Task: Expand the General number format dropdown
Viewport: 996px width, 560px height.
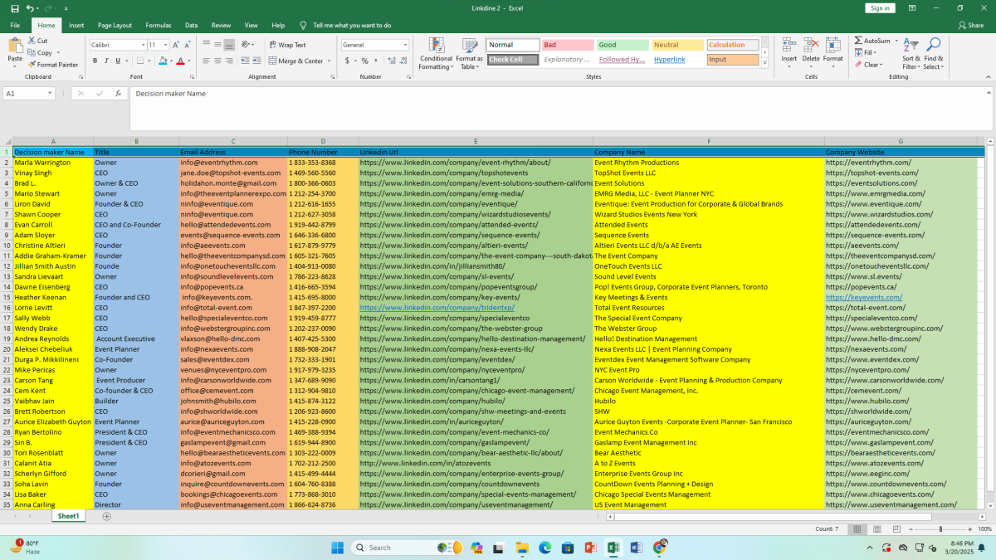Action: coord(405,45)
